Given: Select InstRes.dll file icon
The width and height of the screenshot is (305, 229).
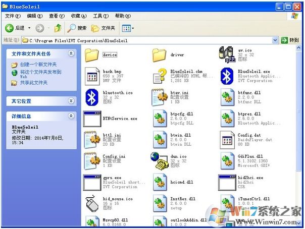Looking at the screenshot, I should 160,203.
